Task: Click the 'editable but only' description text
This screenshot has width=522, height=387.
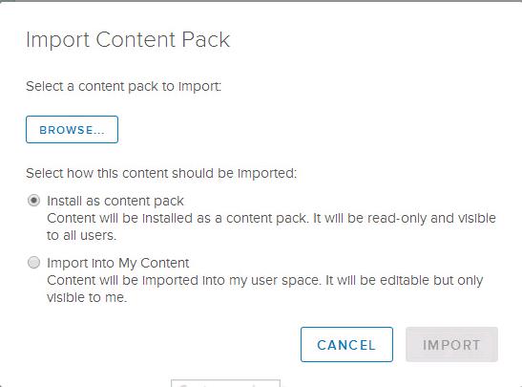Action: coord(431,280)
